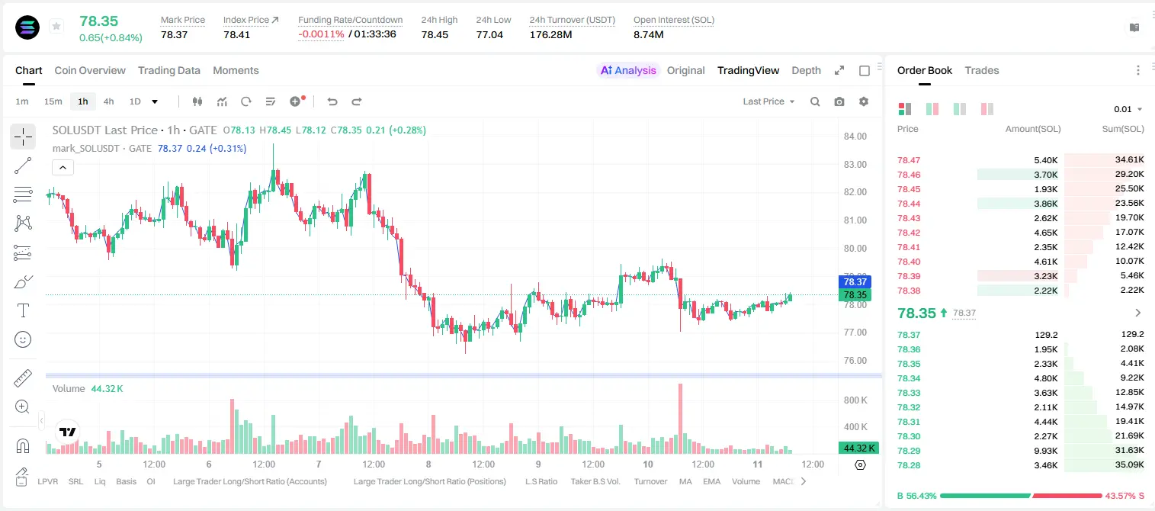Choose the text annotation tool
1155x511 pixels.
23,310
